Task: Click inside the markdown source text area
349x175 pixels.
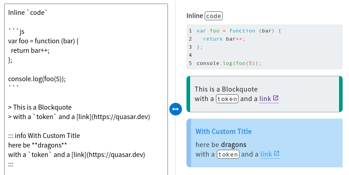Action: coord(86,89)
